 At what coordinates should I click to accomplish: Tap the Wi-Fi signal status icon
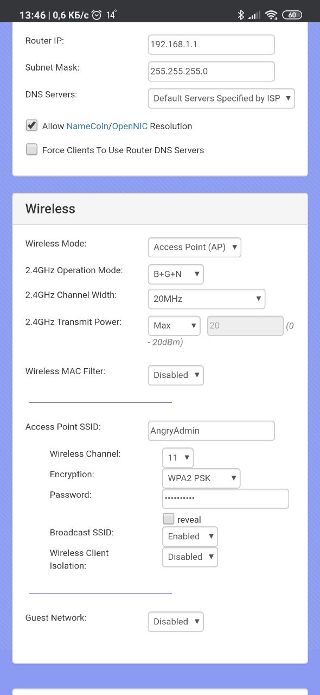[271, 15]
